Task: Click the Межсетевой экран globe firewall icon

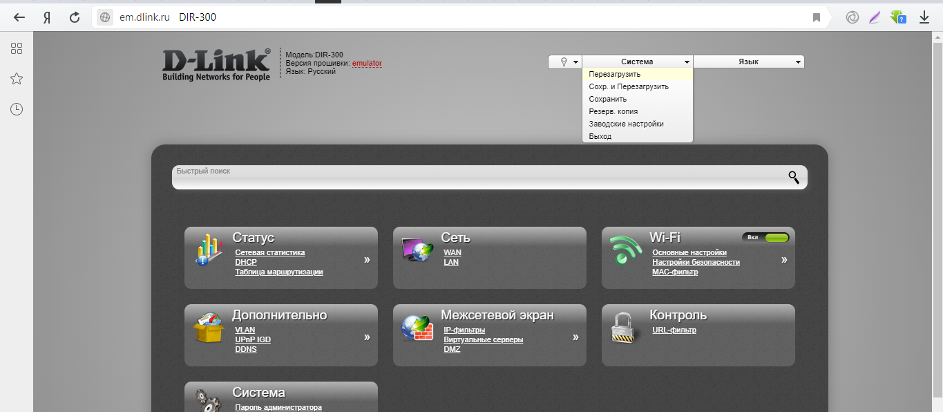Action: click(x=417, y=328)
